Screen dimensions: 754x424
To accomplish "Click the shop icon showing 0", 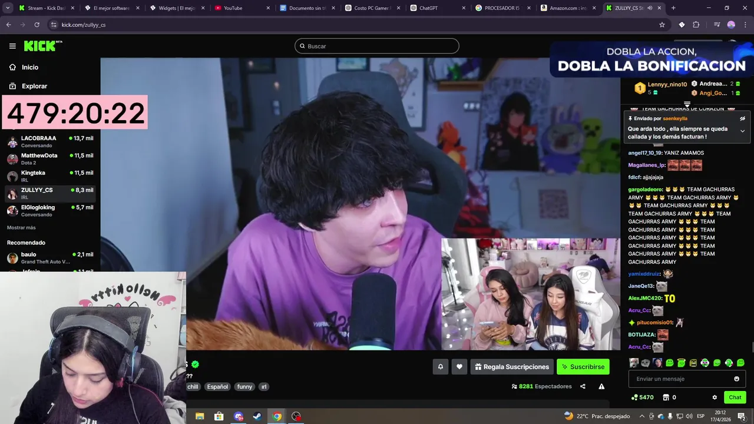I will (x=666, y=397).
